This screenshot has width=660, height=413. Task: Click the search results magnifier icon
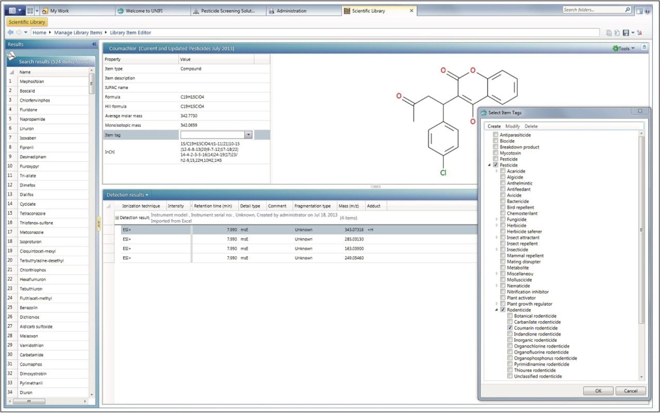[11, 56]
